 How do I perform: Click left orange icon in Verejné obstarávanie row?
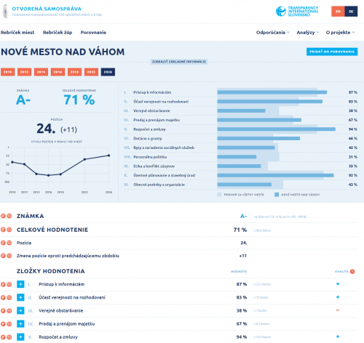pos(3,310)
